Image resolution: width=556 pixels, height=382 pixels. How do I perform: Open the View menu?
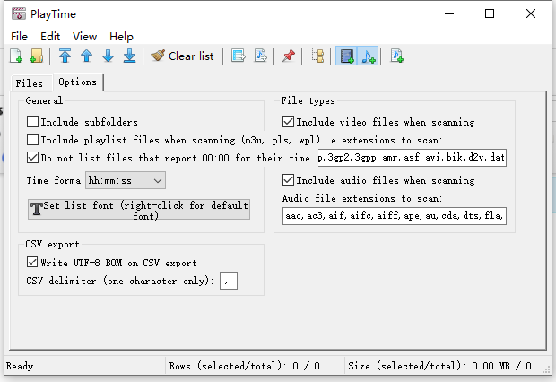click(84, 36)
